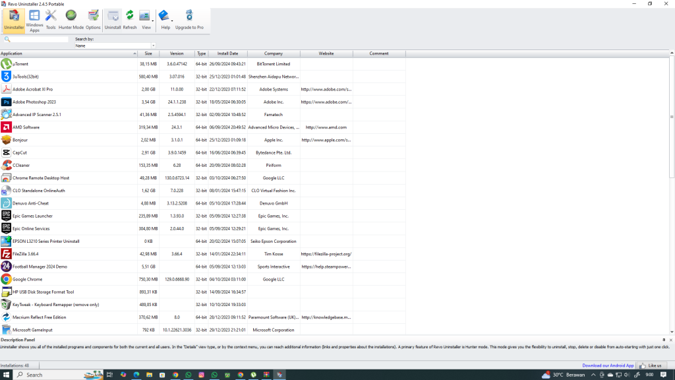Pin the Description Panel

coord(664,340)
